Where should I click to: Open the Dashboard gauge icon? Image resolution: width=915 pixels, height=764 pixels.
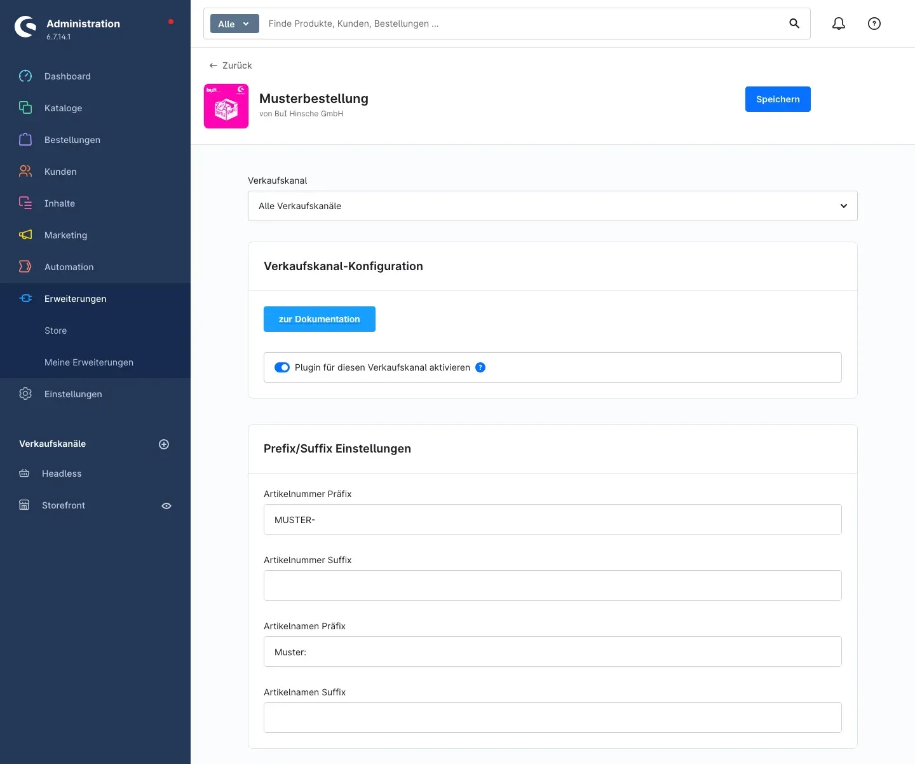(25, 76)
